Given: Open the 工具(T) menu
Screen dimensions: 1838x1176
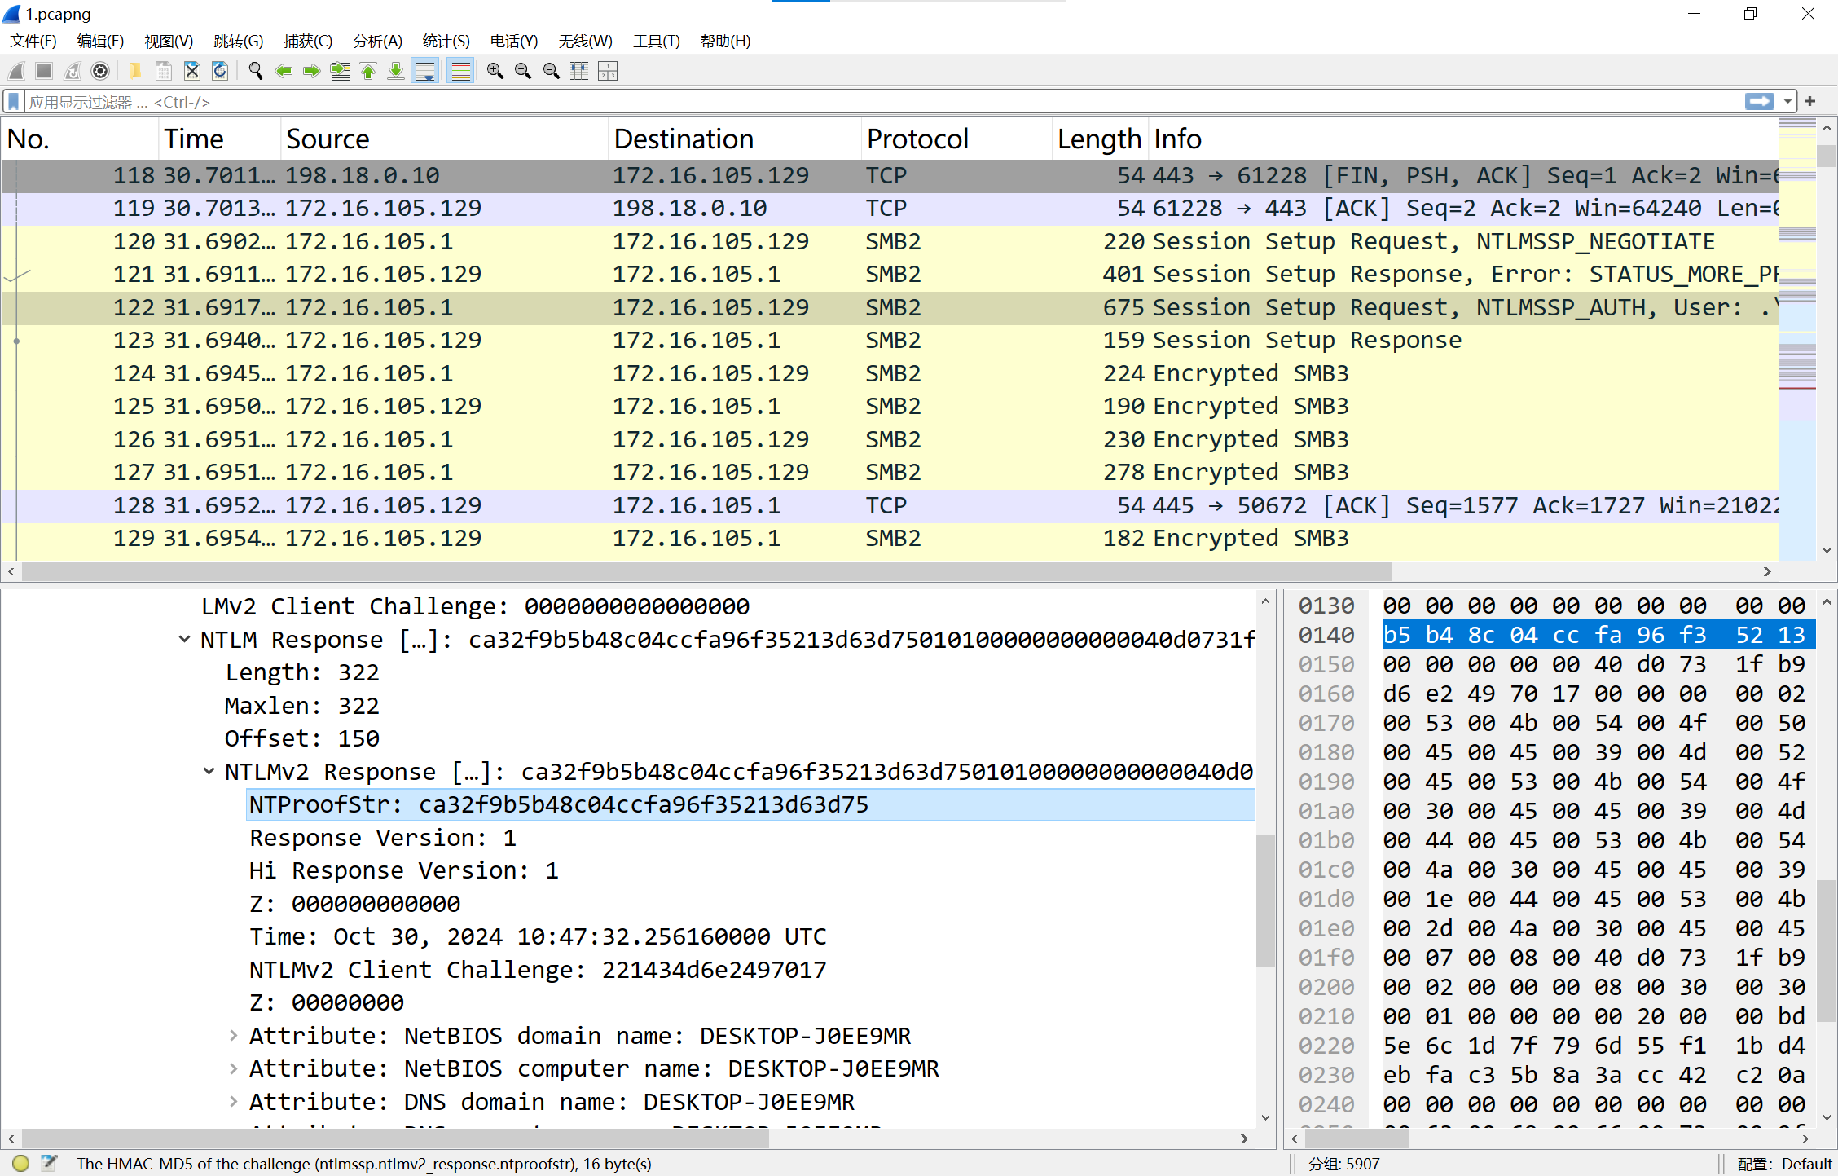Looking at the screenshot, I should click(x=657, y=42).
